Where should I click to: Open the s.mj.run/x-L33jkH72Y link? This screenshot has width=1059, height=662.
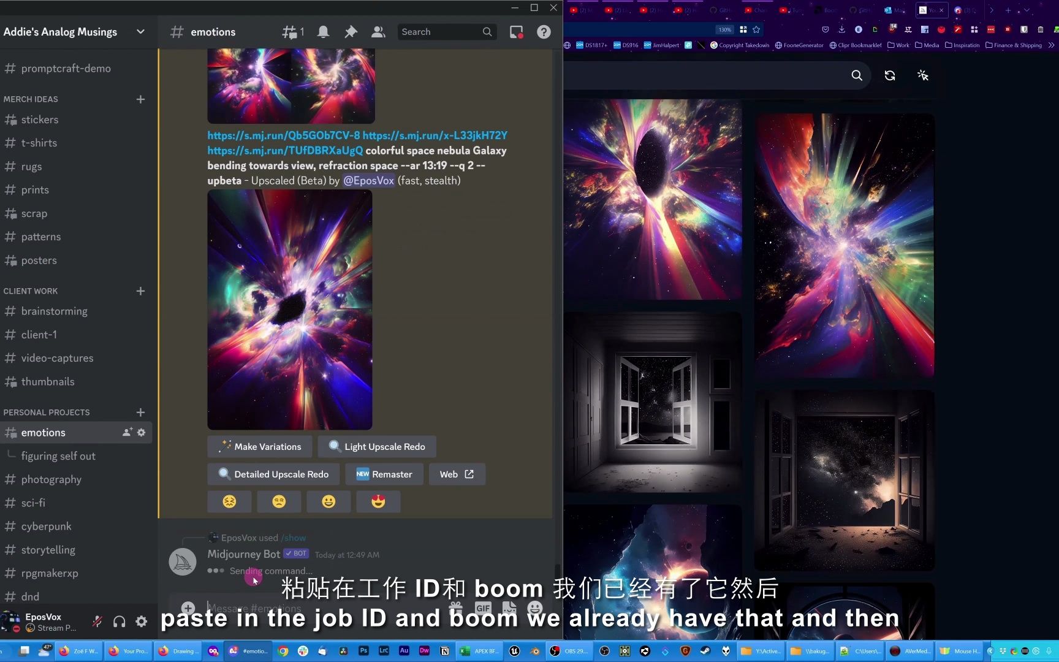point(435,135)
